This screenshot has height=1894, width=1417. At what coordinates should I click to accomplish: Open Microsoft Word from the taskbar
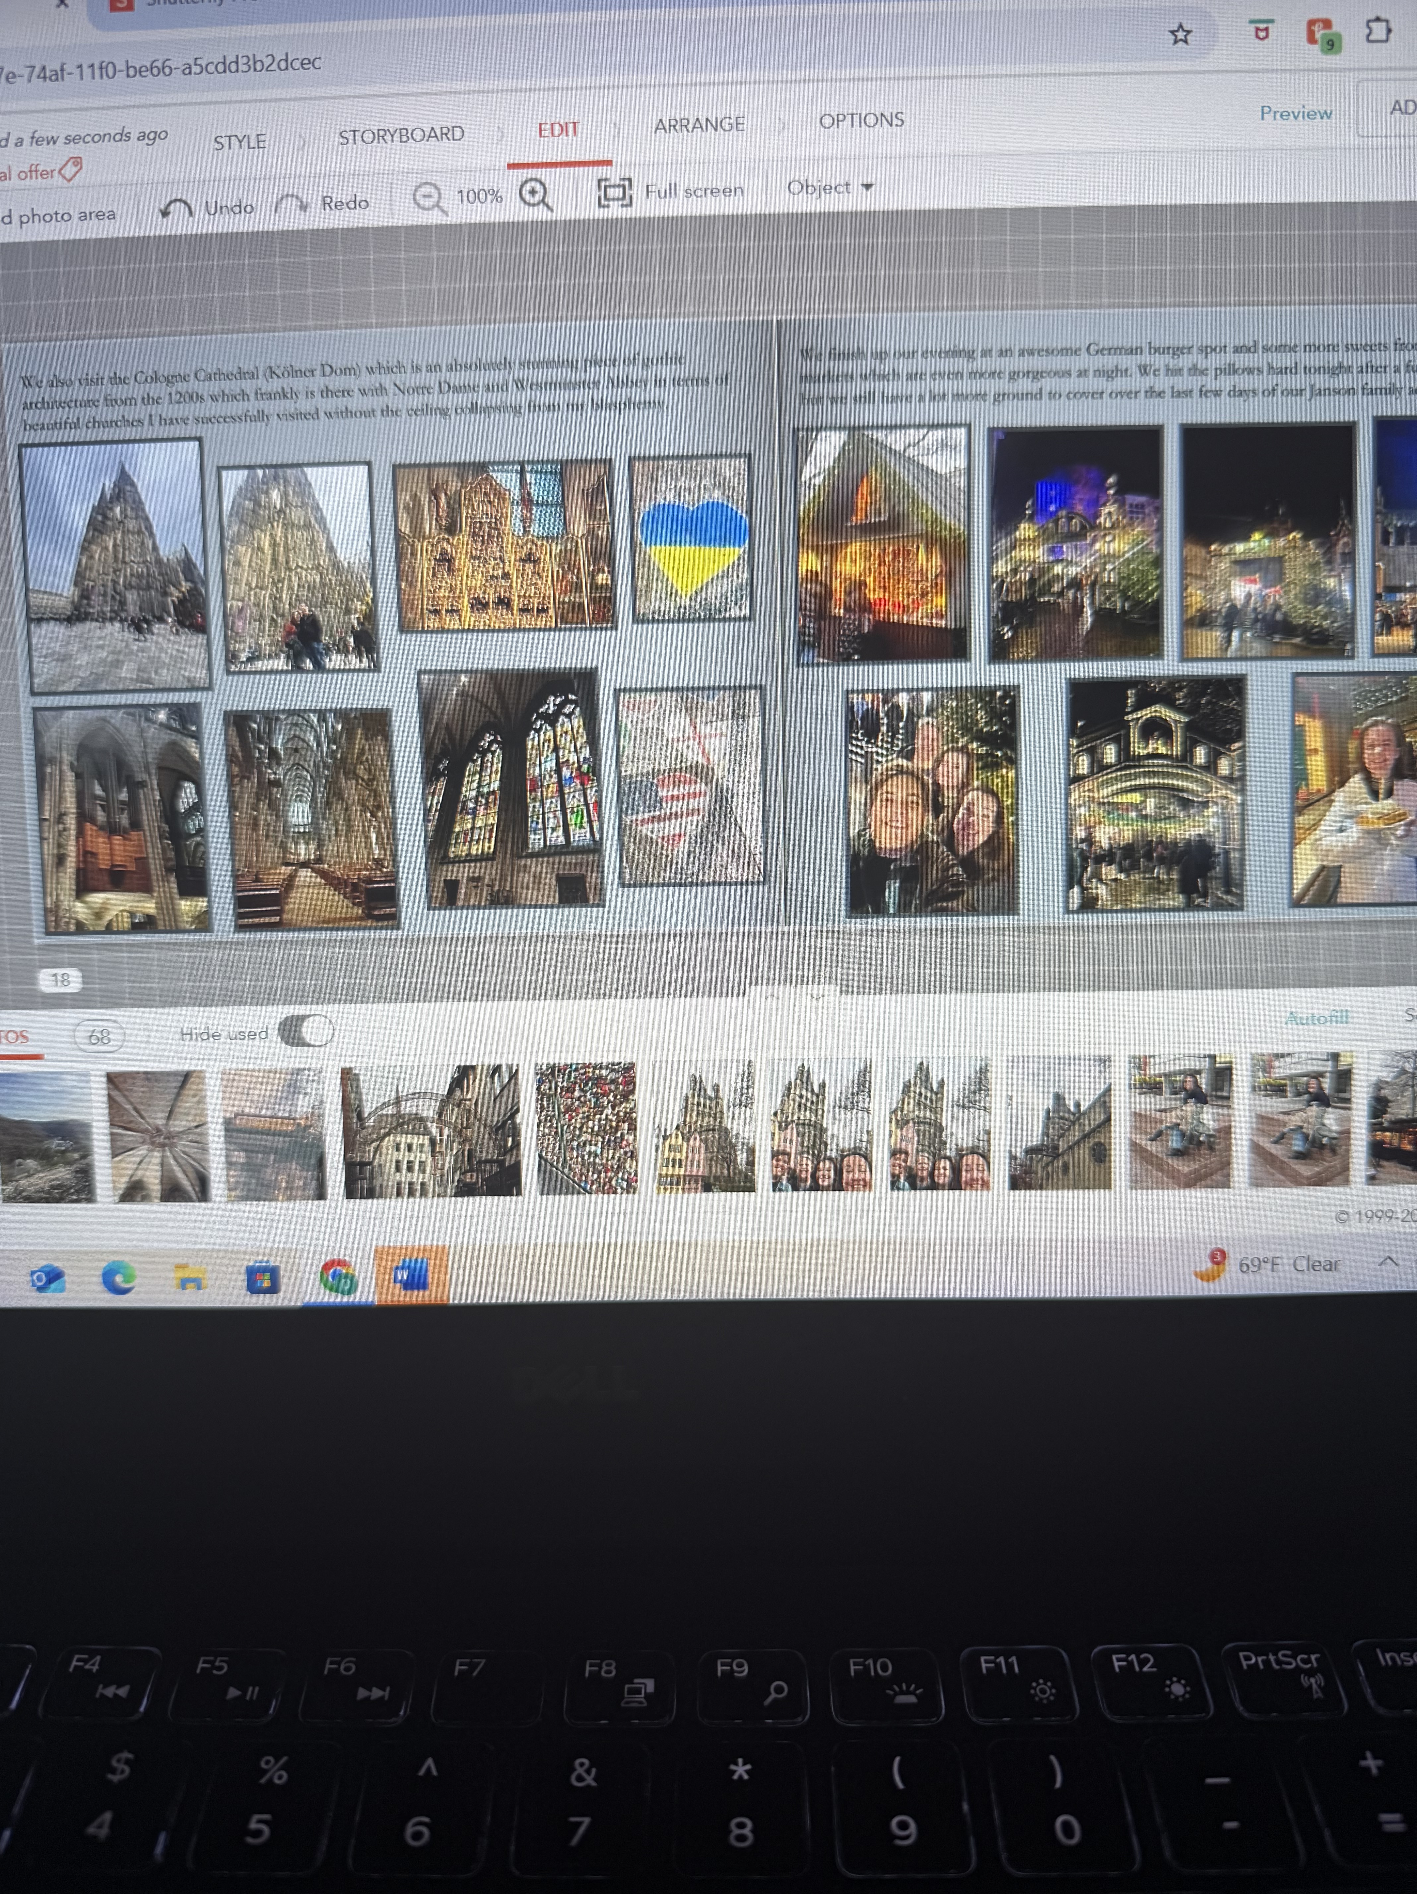410,1275
